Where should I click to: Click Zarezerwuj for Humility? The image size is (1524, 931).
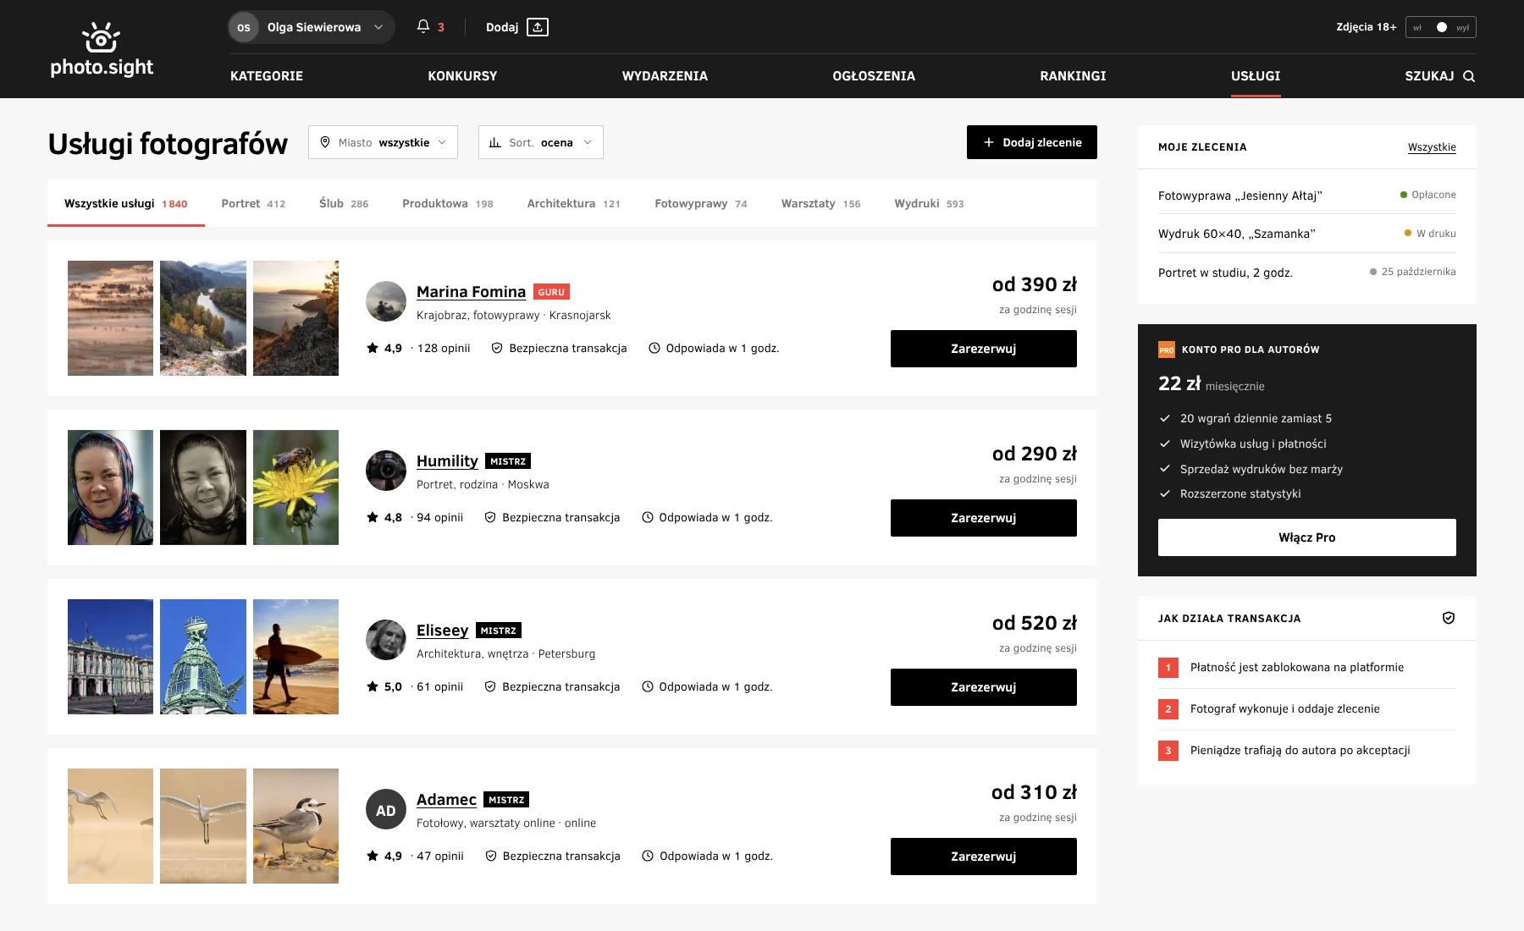pyautogui.click(x=984, y=518)
